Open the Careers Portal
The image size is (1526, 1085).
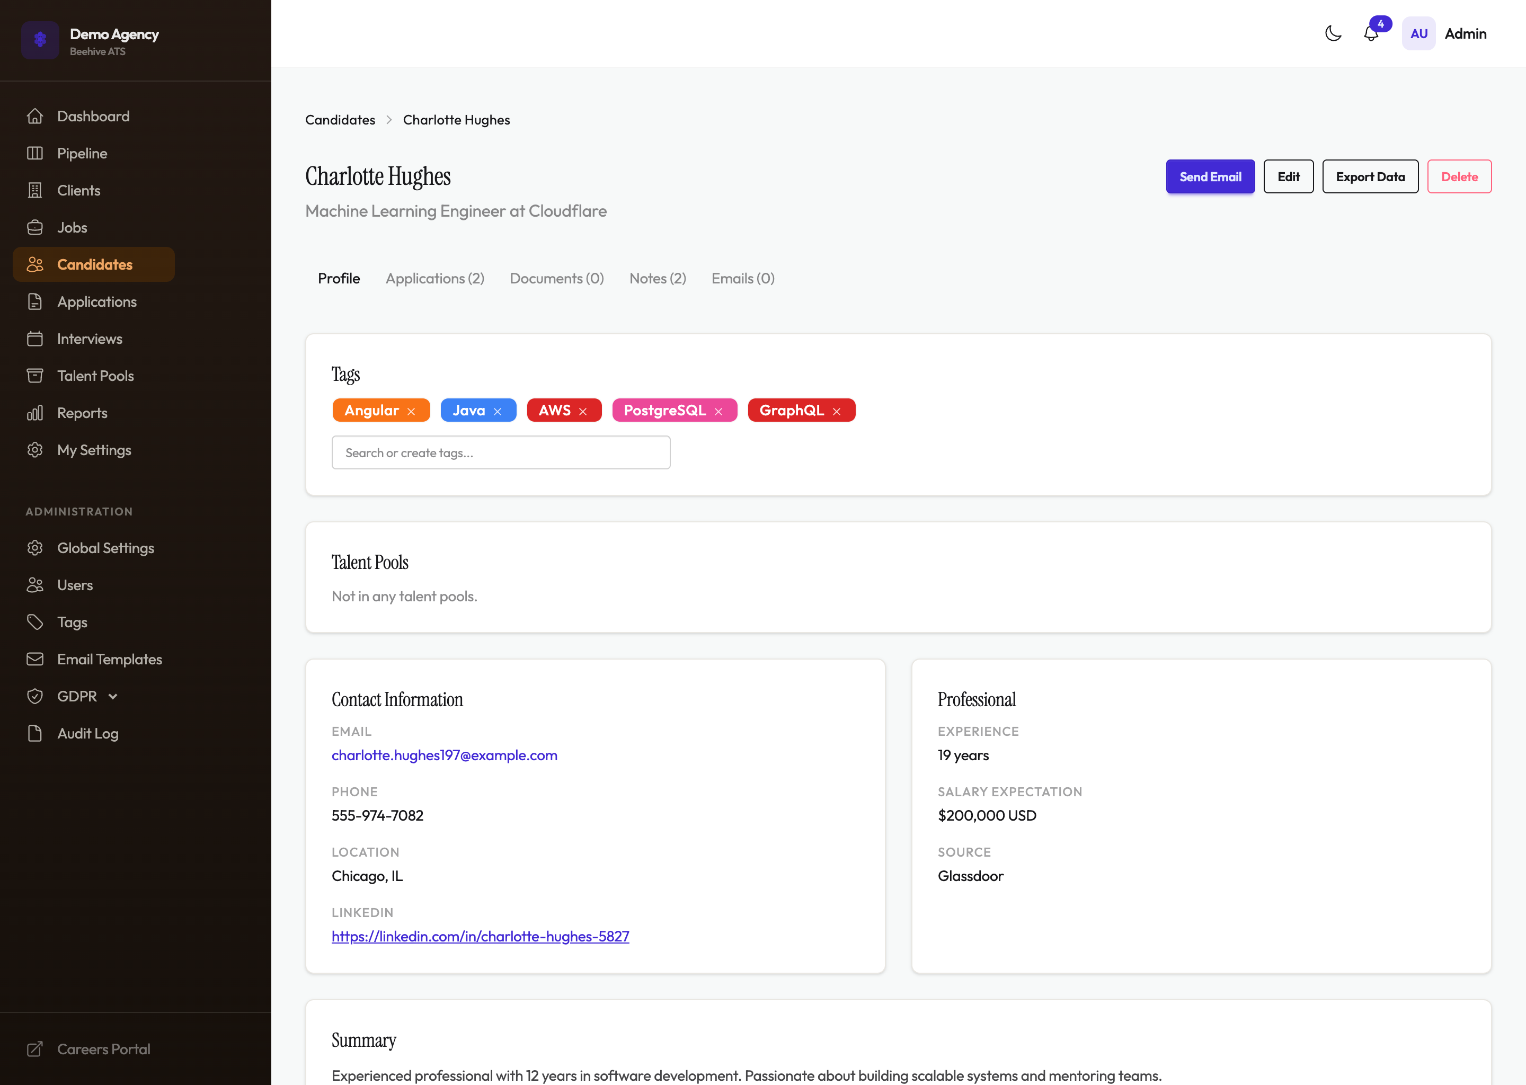103,1049
